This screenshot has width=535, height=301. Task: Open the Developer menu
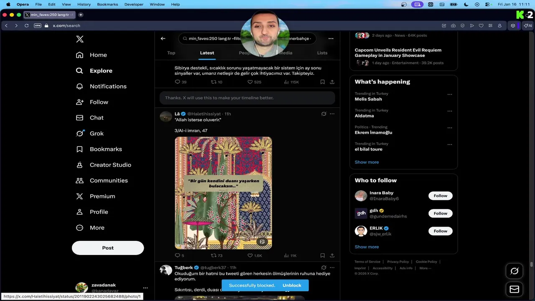[x=134, y=4]
